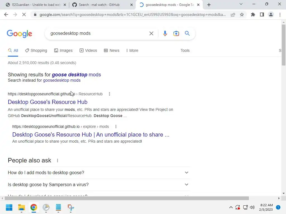Clear the search box with X
286x214 pixels.
151,33
